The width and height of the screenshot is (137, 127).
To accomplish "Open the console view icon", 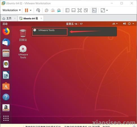I will click(94, 10).
